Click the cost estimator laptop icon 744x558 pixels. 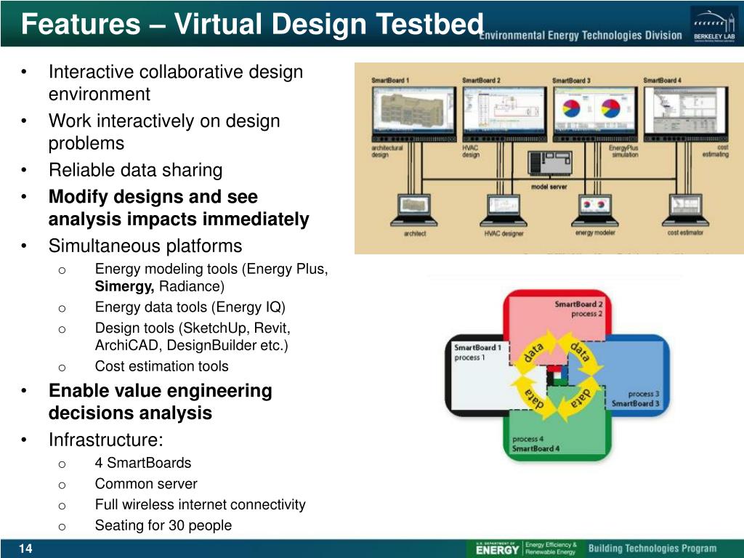(685, 210)
